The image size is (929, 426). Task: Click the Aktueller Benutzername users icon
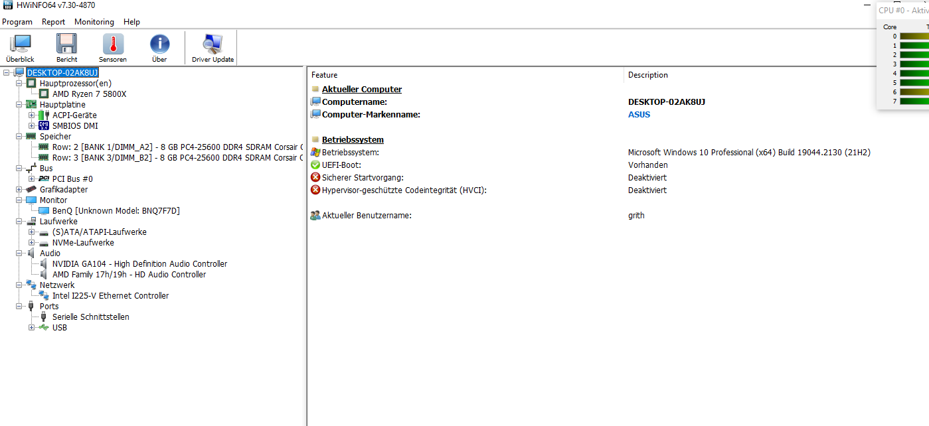pos(315,215)
